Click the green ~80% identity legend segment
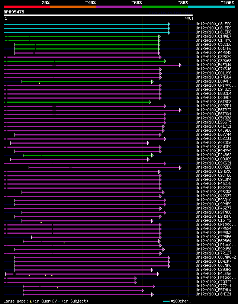The width and height of the screenshot is (238, 304). coord(165,7)
